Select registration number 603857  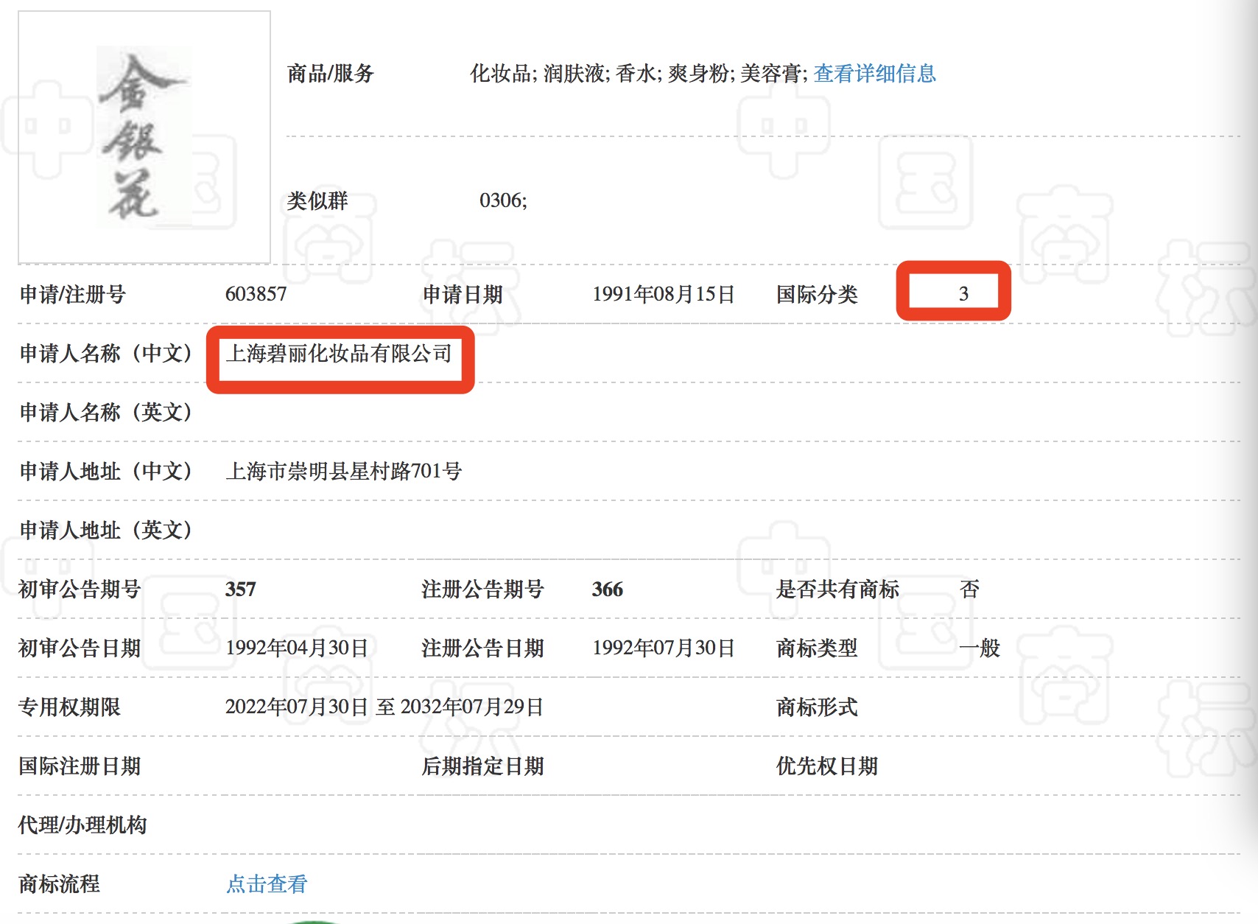coord(256,294)
